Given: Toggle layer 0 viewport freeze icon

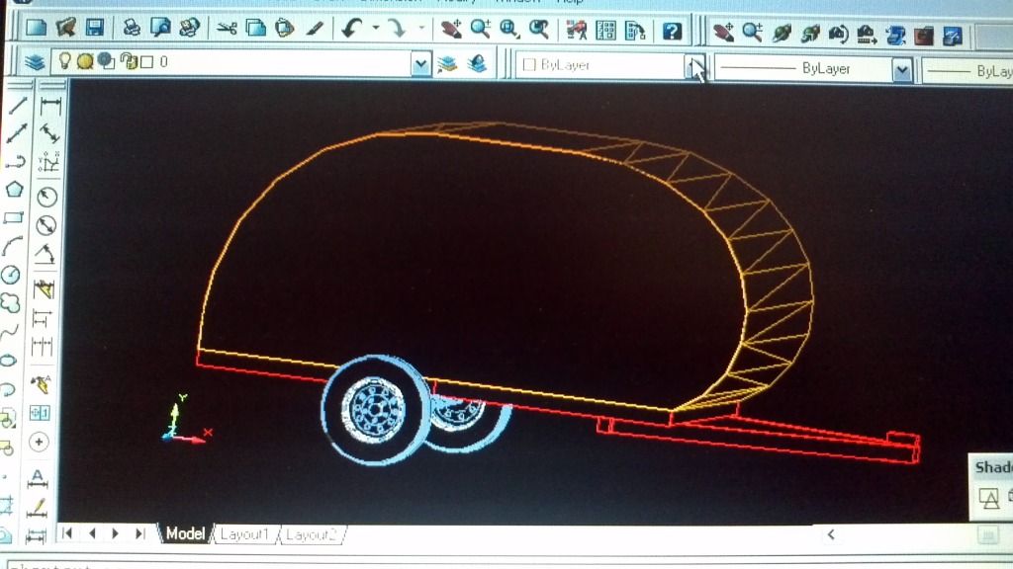Looking at the screenshot, I should click(106, 61).
